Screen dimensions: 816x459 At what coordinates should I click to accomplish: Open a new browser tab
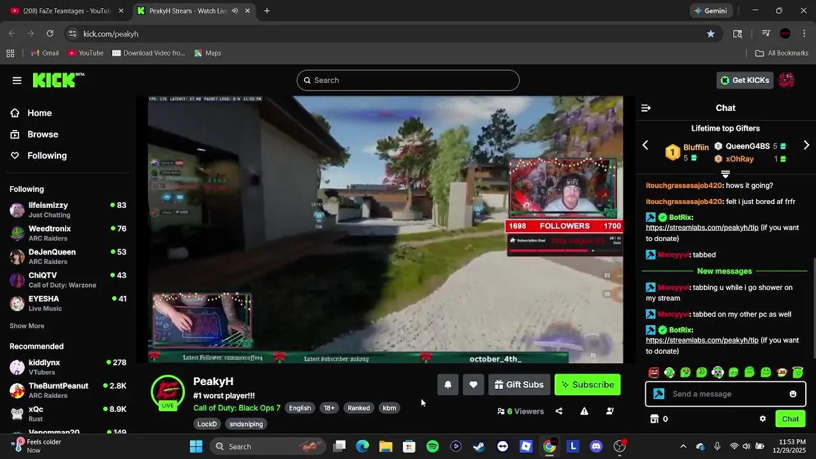[x=267, y=11]
